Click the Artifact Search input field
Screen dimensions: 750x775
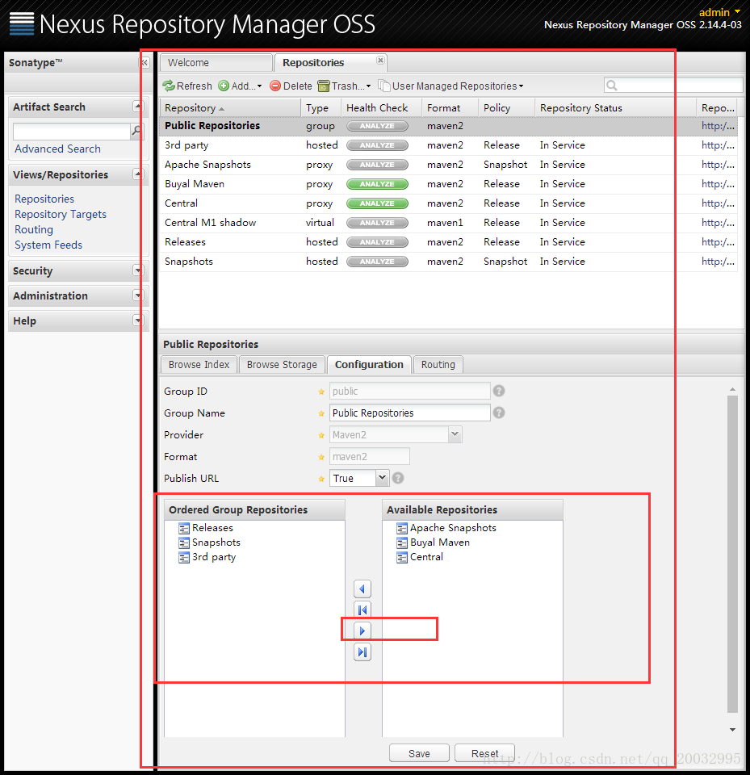pyautogui.click(x=72, y=132)
